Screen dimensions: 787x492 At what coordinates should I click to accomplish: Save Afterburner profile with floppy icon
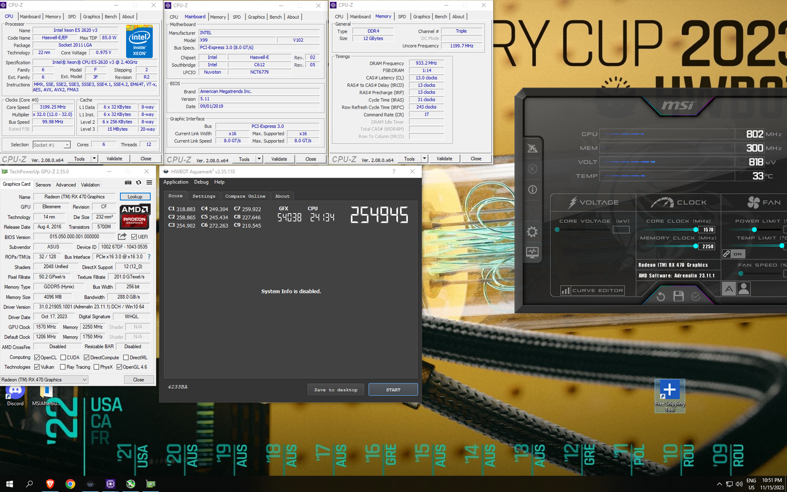coord(679,296)
